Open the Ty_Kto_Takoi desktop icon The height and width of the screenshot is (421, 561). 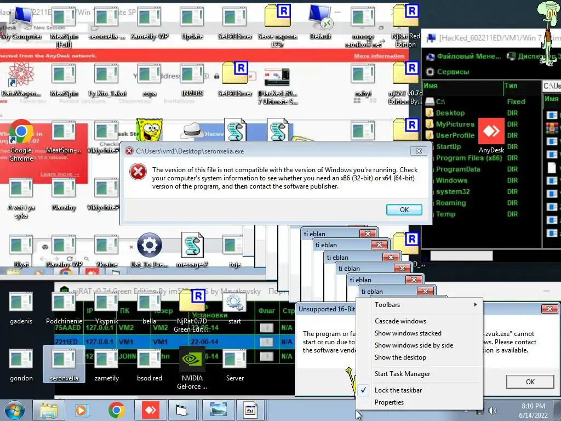pyautogui.click(x=107, y=79)
